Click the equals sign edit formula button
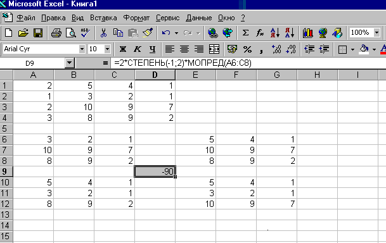Image resolution: width=386 pixels, height=243 pixels. (105, 63)
